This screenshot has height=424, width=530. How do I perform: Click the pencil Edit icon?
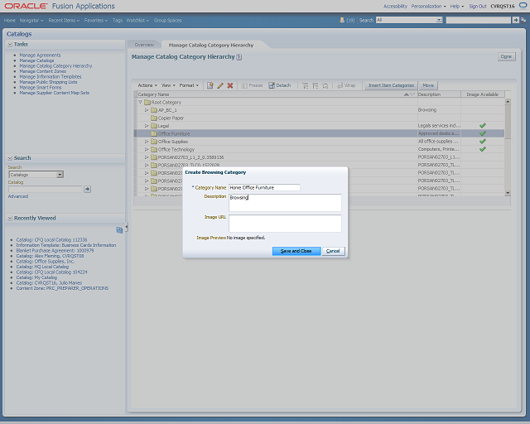click(220, 85)
